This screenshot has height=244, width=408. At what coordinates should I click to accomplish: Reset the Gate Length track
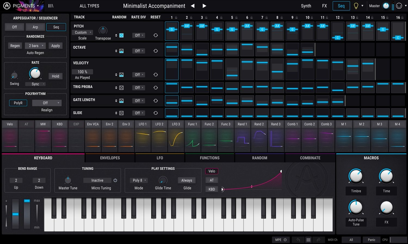pyautogui.click(x=156, y=101)
